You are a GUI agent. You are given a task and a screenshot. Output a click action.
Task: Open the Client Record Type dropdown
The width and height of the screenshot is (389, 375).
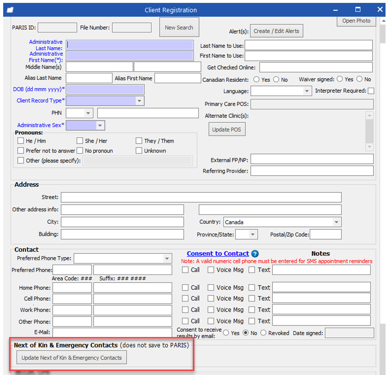139,101
